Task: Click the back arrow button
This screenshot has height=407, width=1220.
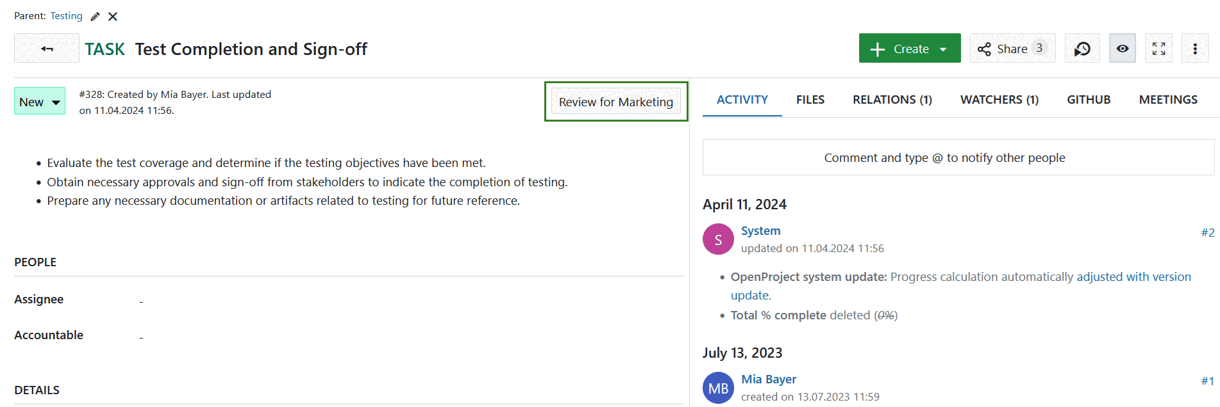Action: 47,49
